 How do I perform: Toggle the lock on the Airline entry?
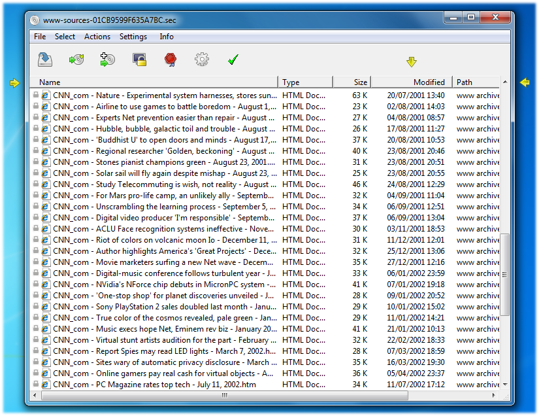[37, 107]
